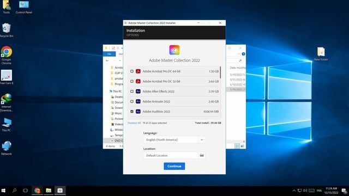Click File Explorer back arrow
The image size is (349, 196).
(107, 60)
